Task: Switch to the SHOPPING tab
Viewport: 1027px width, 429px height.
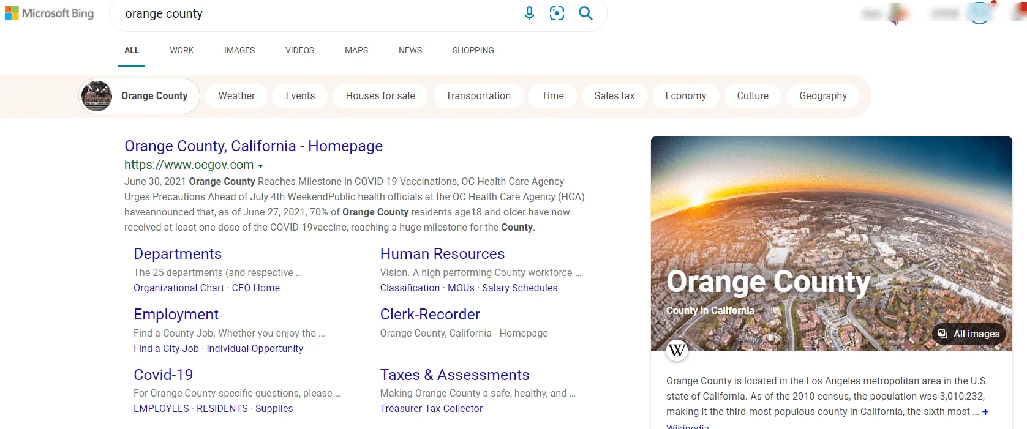Action: (x=473, y=50)
